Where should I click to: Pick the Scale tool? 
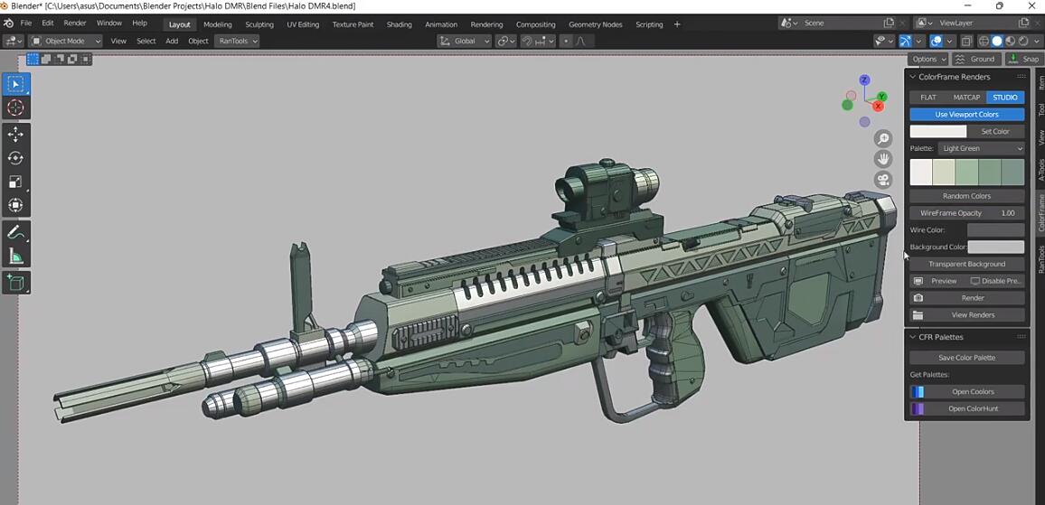(x=16, y=182)
